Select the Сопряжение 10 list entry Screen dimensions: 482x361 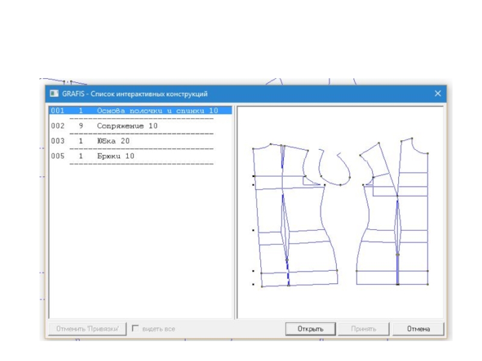[x=127, y=126]
